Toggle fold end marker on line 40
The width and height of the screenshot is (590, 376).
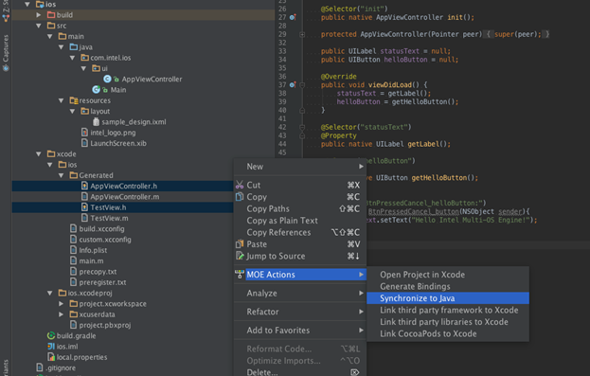(x=302, y=110)
